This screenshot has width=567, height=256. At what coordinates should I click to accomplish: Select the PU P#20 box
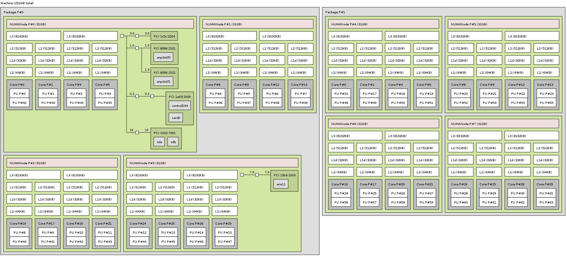461,94
